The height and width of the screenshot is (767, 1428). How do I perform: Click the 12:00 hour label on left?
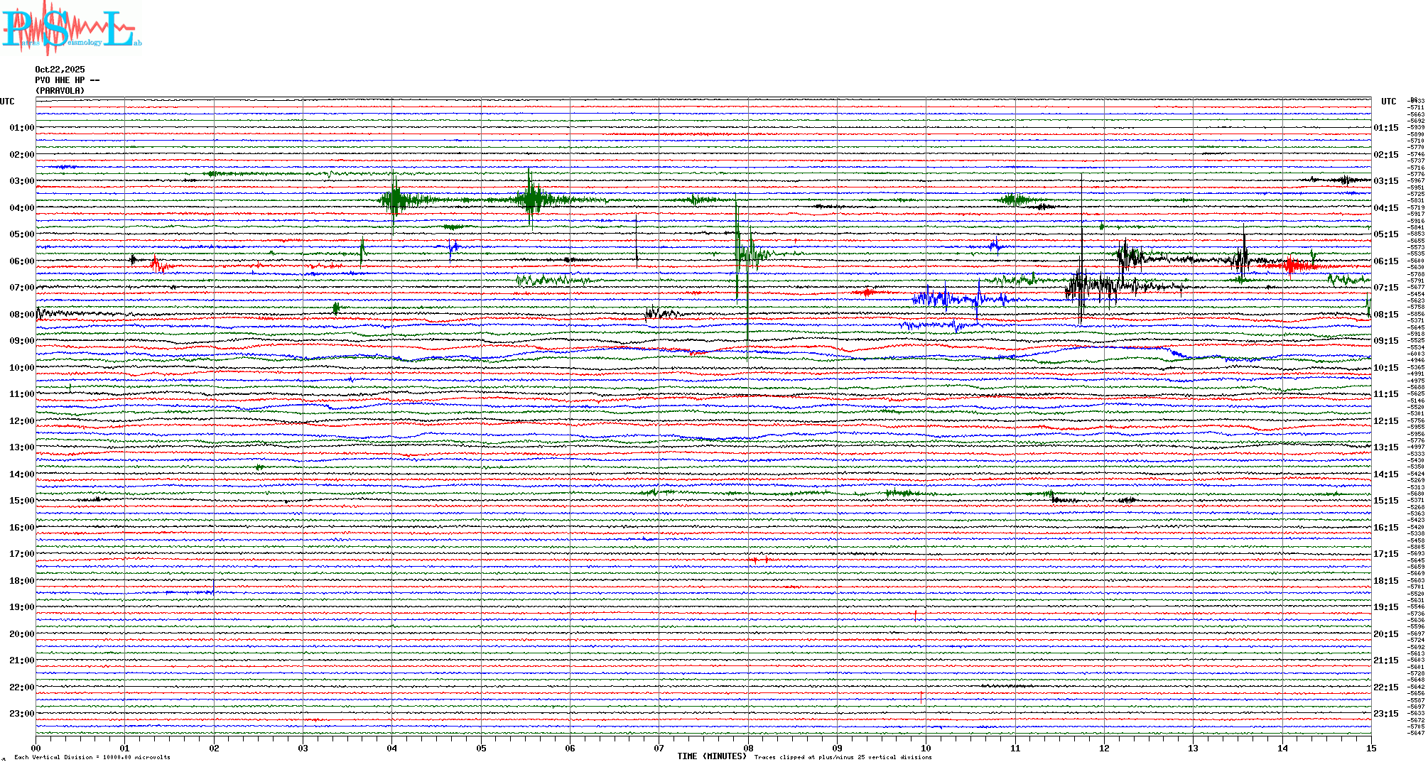click(x=21, y=421)
